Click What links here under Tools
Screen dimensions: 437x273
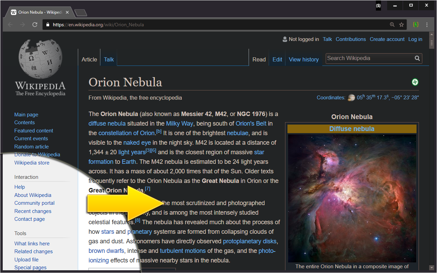(32, 244)
